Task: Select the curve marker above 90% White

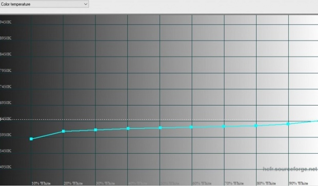Action: coord(288,124)
